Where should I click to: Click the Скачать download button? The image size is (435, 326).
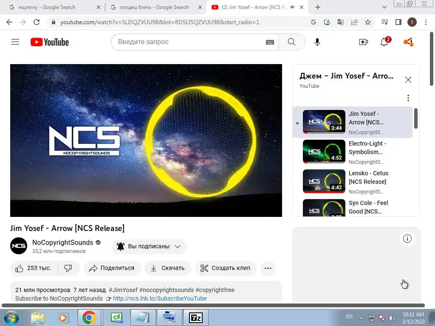click(168, 268)
